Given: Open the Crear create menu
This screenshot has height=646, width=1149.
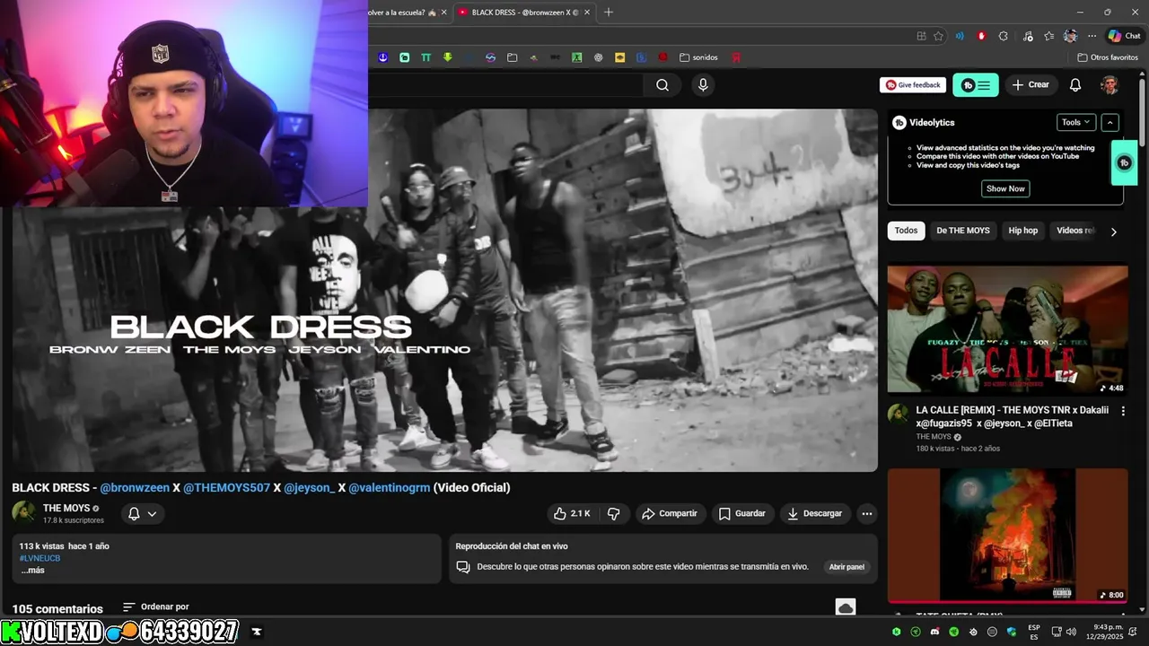Looking at the screenshot, I should 1031,85.
